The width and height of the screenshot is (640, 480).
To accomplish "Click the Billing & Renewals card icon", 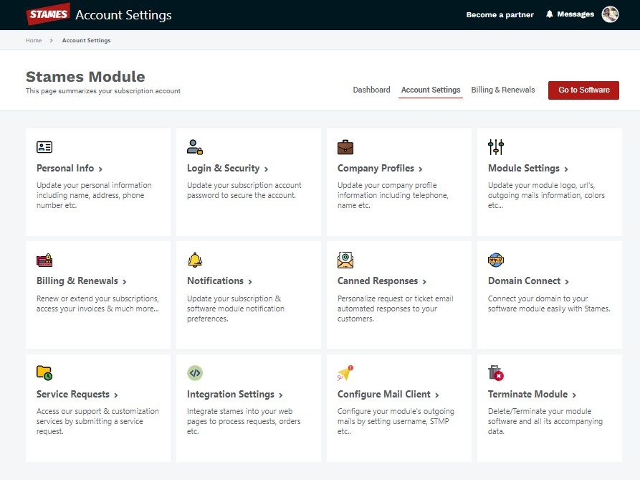I will (44, 260).
